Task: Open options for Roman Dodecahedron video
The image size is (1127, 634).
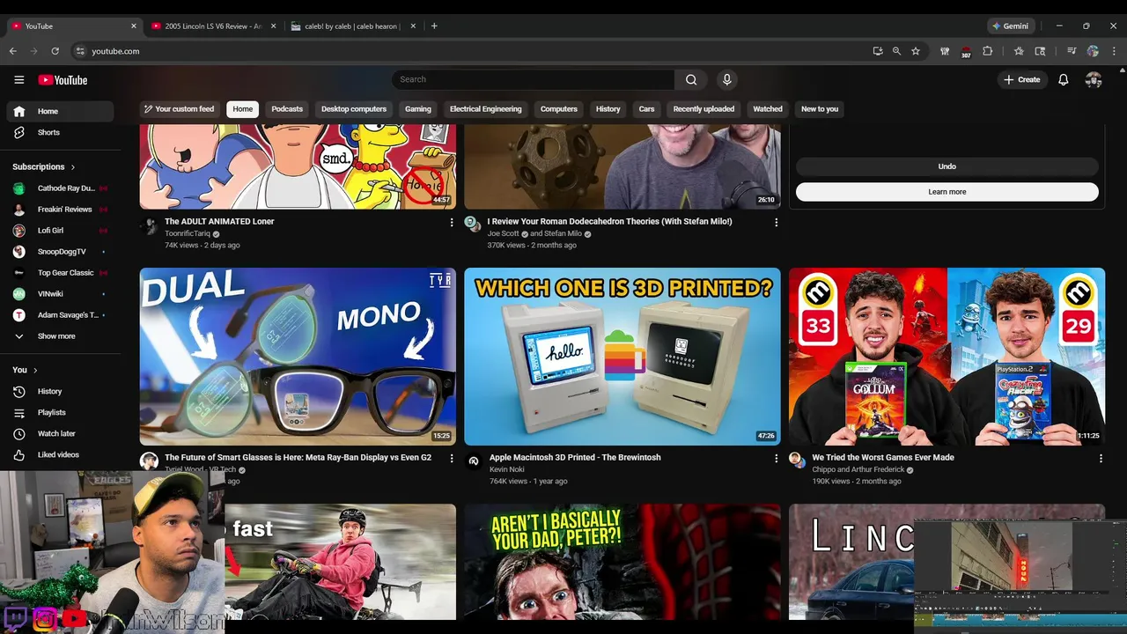Action: coord(776,223)
